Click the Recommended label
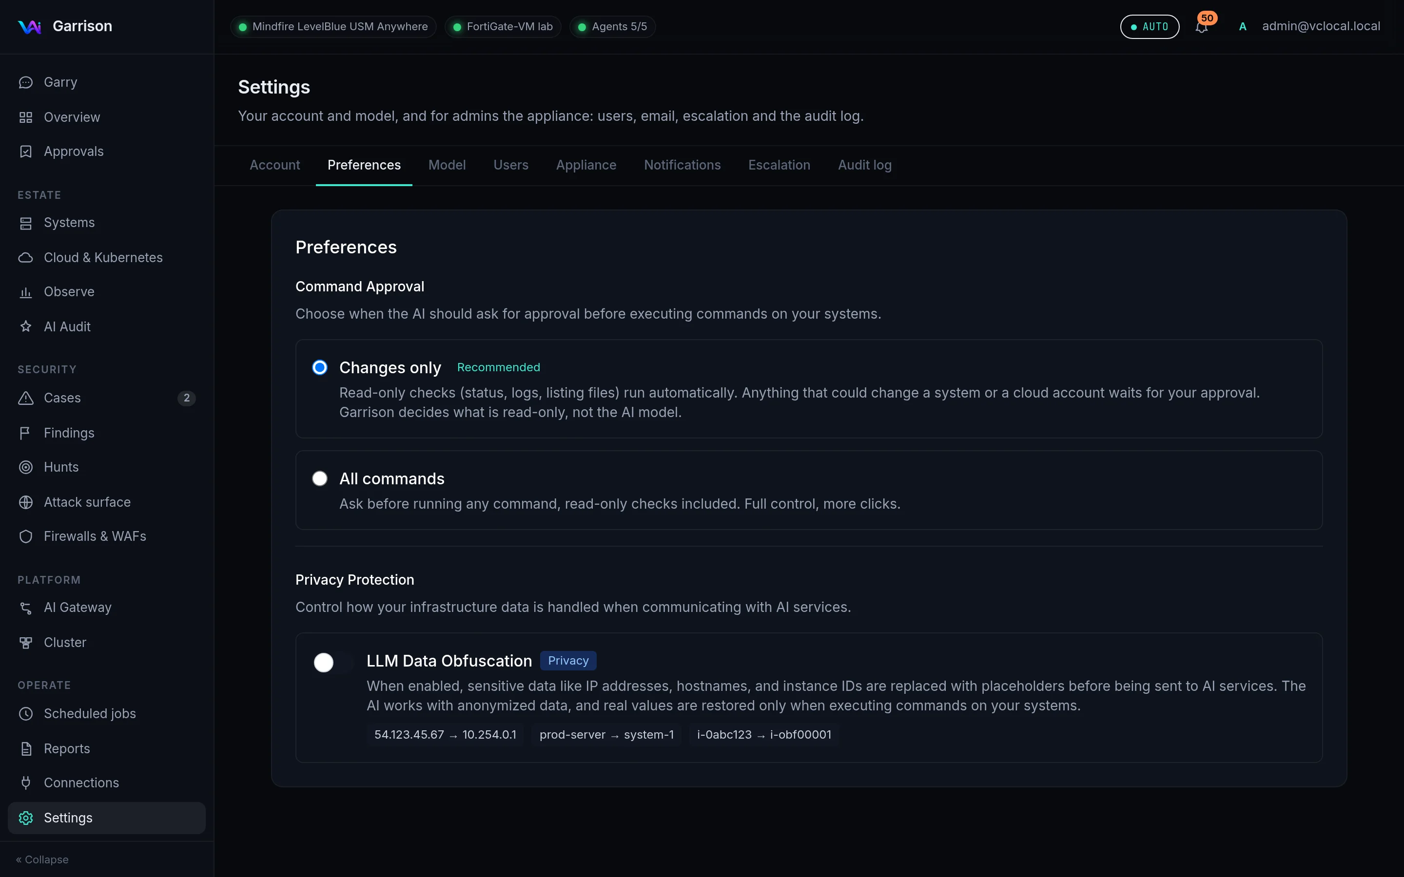1404x877 pixels. tap(498, 367)
